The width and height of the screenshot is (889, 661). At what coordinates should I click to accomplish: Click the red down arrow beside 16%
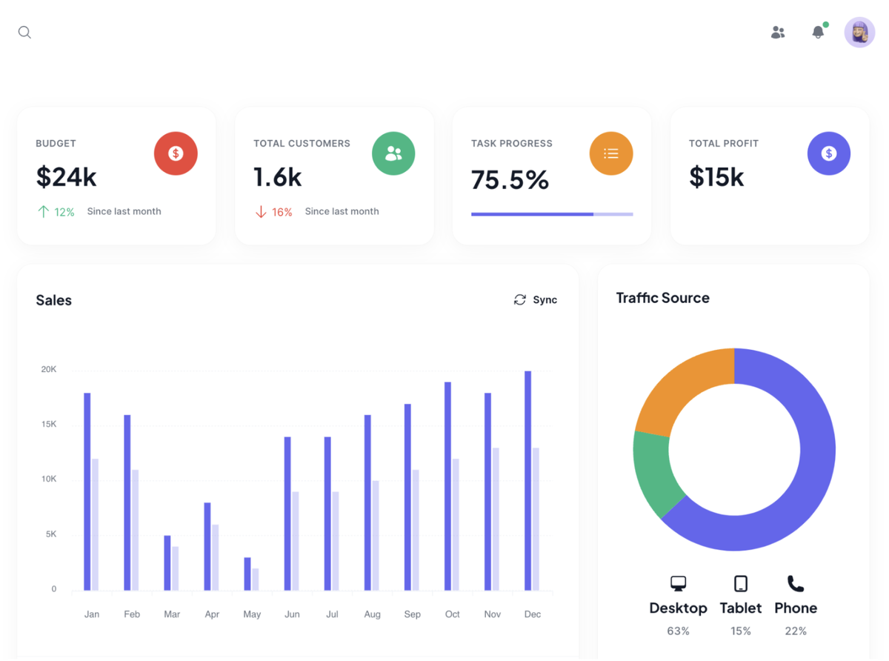pos(261,211)
